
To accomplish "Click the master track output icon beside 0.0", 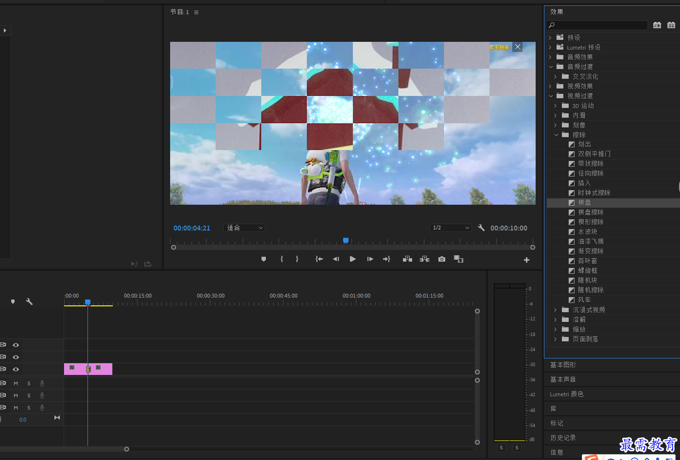I will coord(57,418).
